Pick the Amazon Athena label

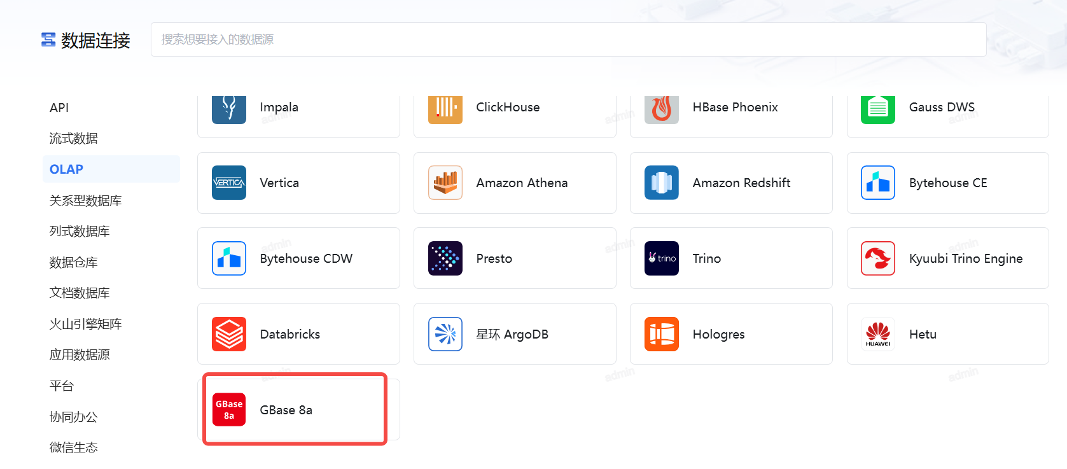pyautogui.click(x=522, y=183)
